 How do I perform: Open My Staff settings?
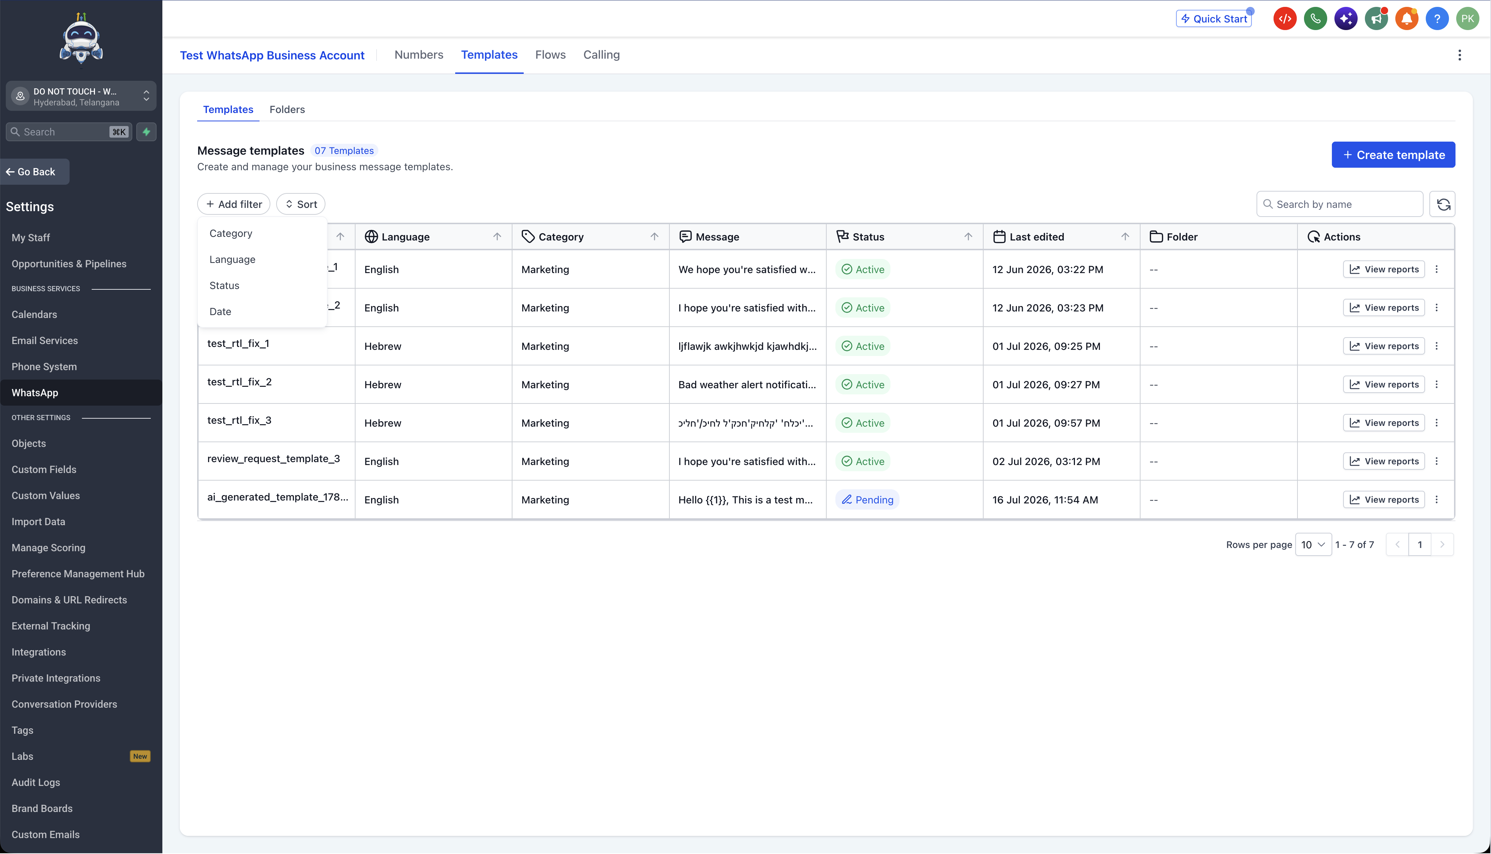point(30,238)
